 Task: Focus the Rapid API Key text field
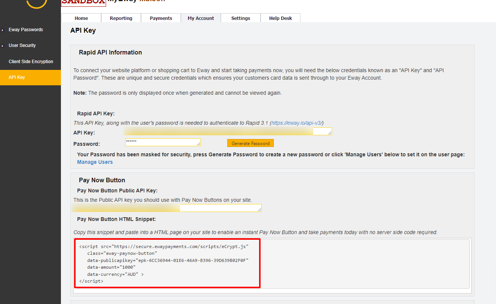click(228, 131)
